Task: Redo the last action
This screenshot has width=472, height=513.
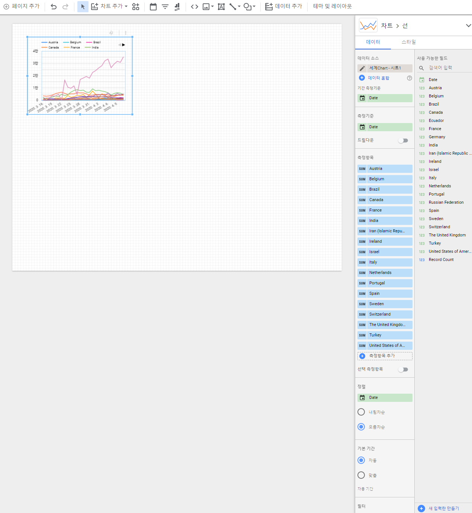Action: [65, 6]
